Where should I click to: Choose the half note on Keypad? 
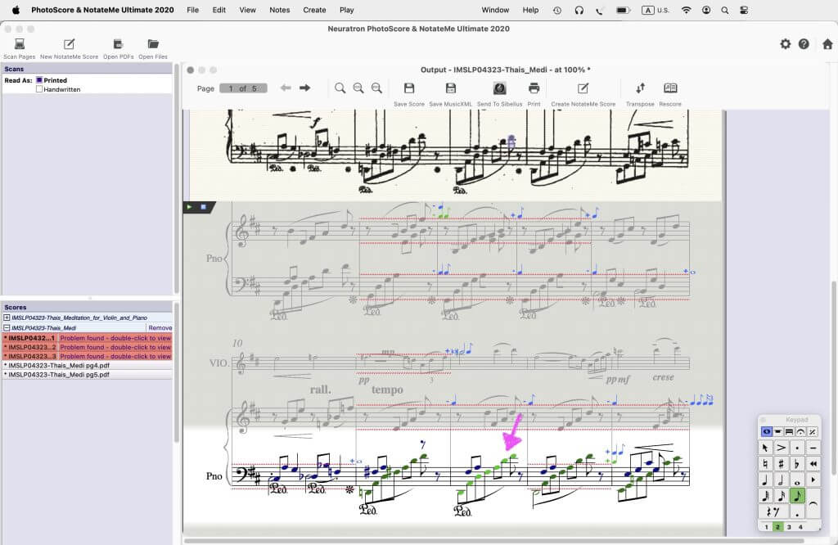781,480
